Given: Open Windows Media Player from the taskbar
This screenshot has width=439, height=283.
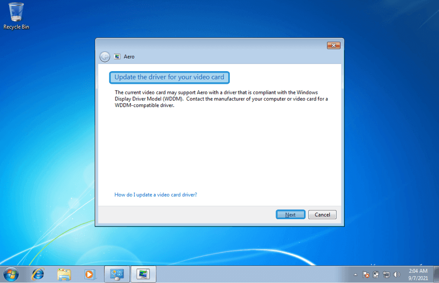Looking at the screenshot, I should pyautogui.click(x=90, y=274).
